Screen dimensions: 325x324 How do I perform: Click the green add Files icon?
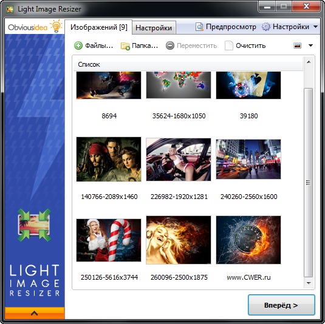pyautogui.click(x=78, y=46)
